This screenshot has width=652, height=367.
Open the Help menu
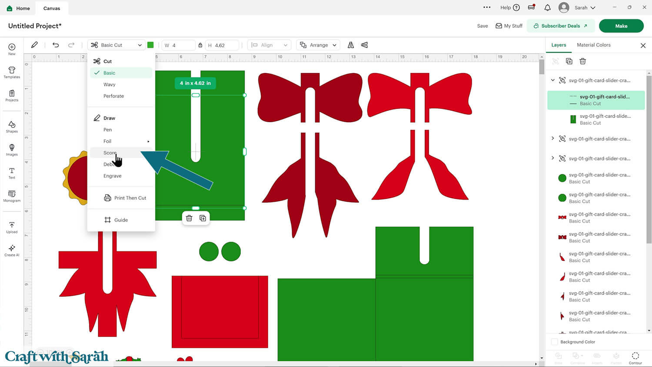click(510, 7)
